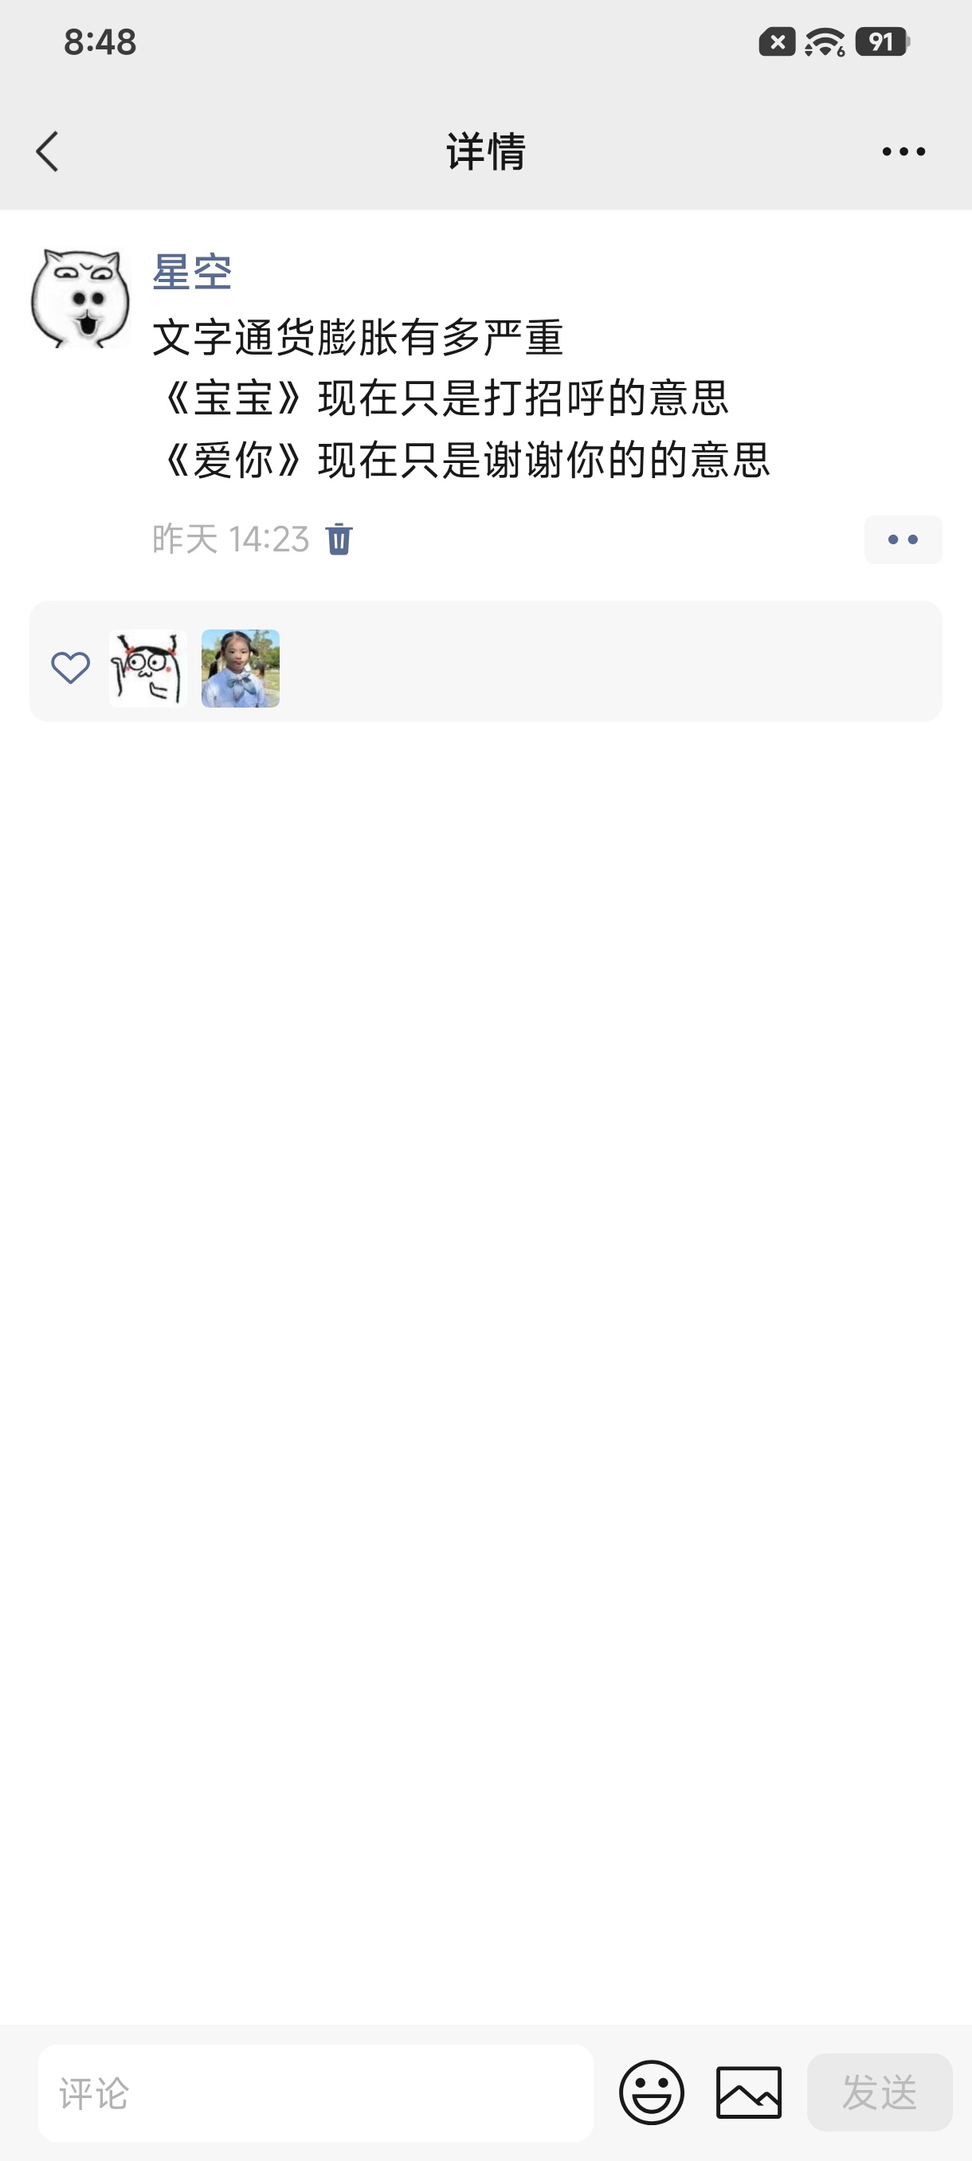972x2161 pixels.
Task: Delete the post via trash icon
Action: [x=339, y=539]
